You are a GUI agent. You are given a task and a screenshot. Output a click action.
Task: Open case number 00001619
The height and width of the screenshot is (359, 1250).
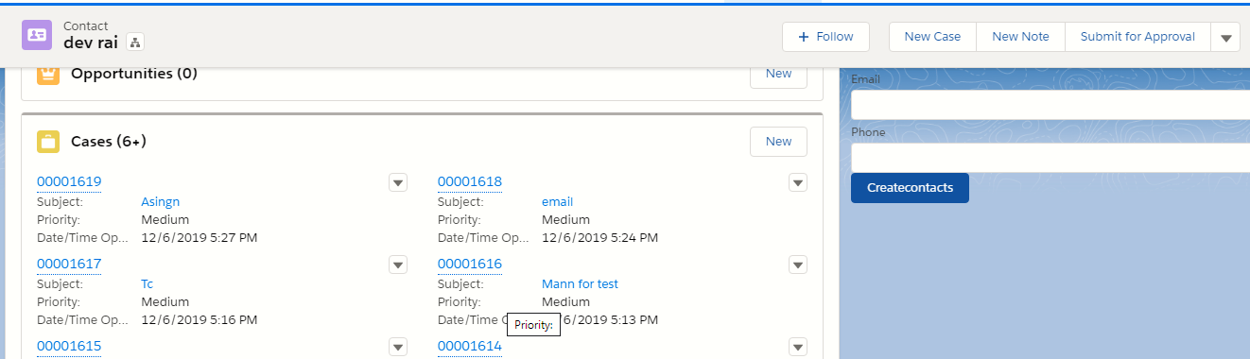click(69, 181)
